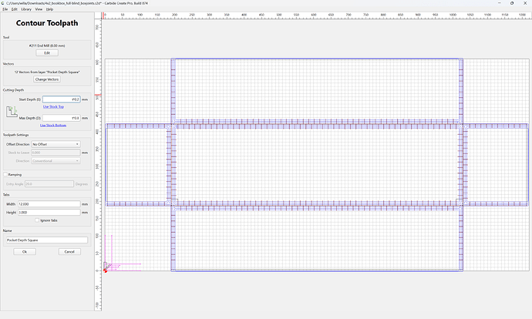Click the Use Stock Top link
The height and width of the screenshot is (319, 532).
pyautogui.click(x=53, y=106)
